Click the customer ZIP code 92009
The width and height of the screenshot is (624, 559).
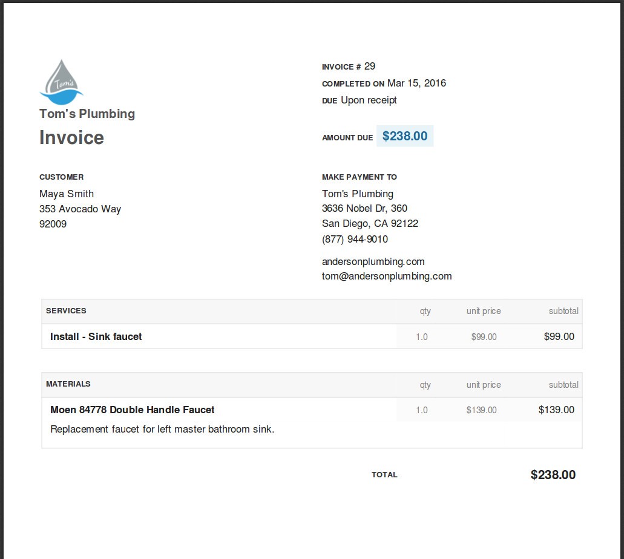(x=53, y=224)
